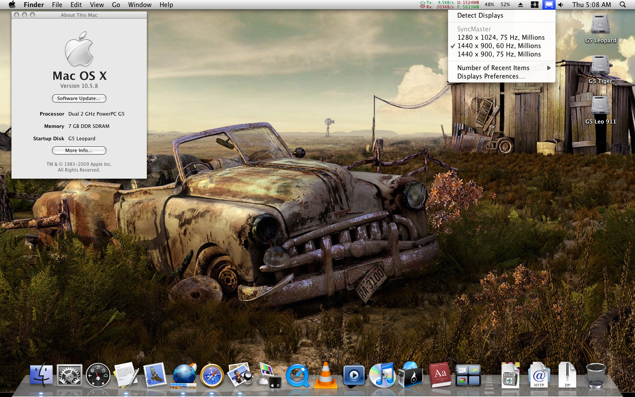
Task: Open the HTTP web location file in Dock
Action: click(x=539, y=375)
